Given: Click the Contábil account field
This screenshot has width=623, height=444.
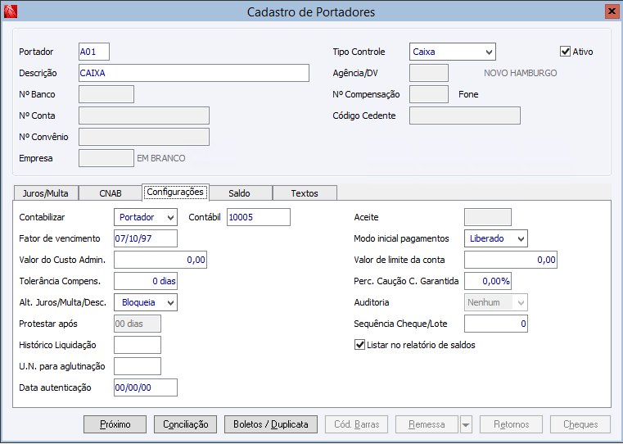Looking at the screenshot, I should 258,217.
